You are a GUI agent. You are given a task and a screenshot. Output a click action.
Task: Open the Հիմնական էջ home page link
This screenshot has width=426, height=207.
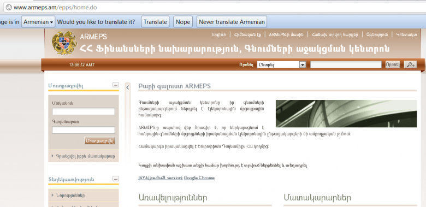(x=247, y=34)
